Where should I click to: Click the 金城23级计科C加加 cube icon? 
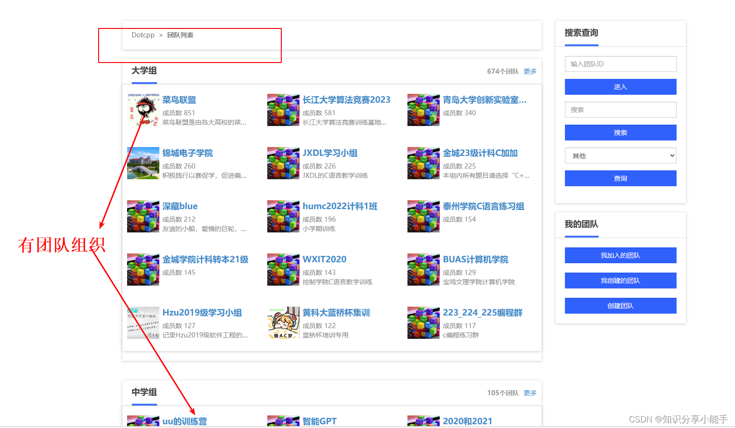[x=423, y=163]
